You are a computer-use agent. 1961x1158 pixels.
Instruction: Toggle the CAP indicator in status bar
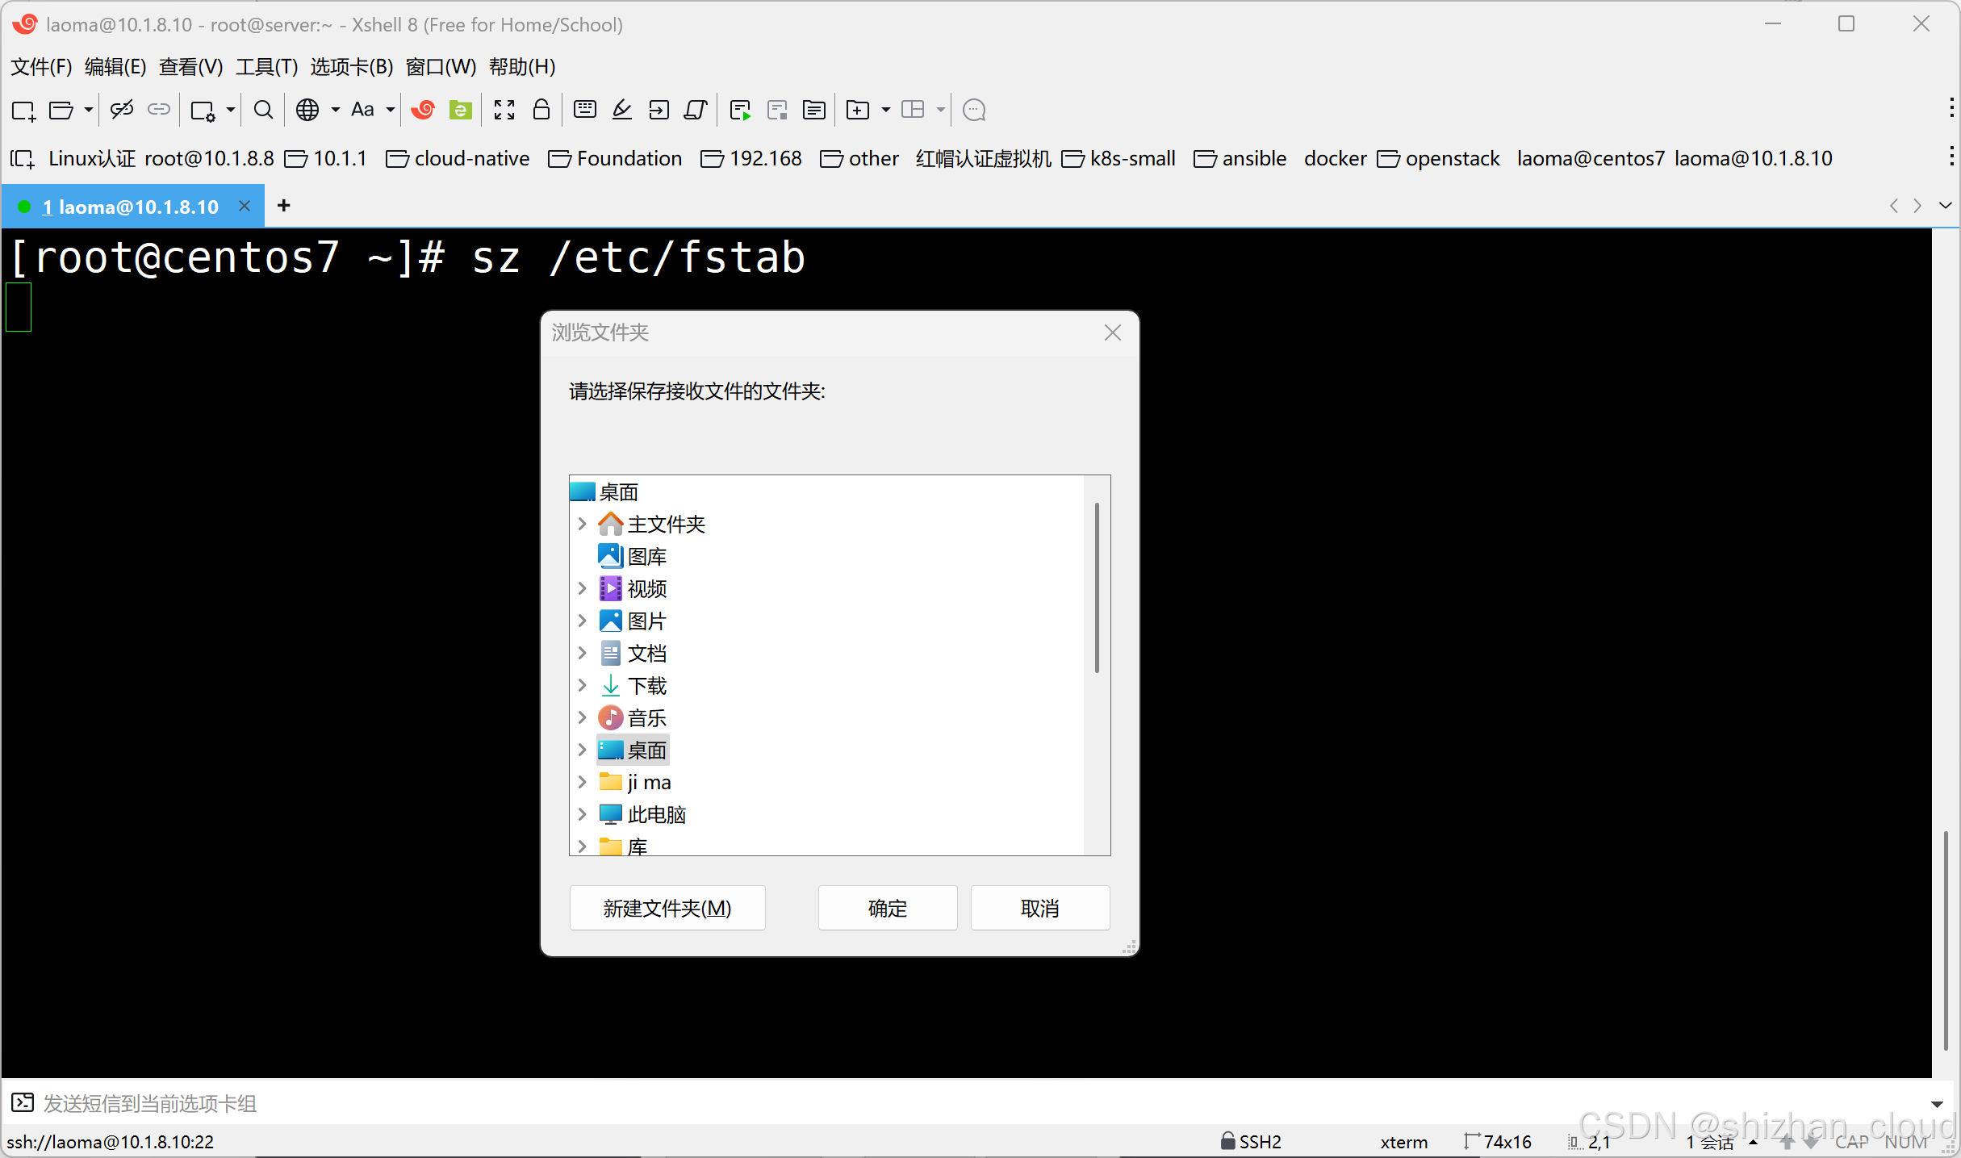coord(1851,1141)
